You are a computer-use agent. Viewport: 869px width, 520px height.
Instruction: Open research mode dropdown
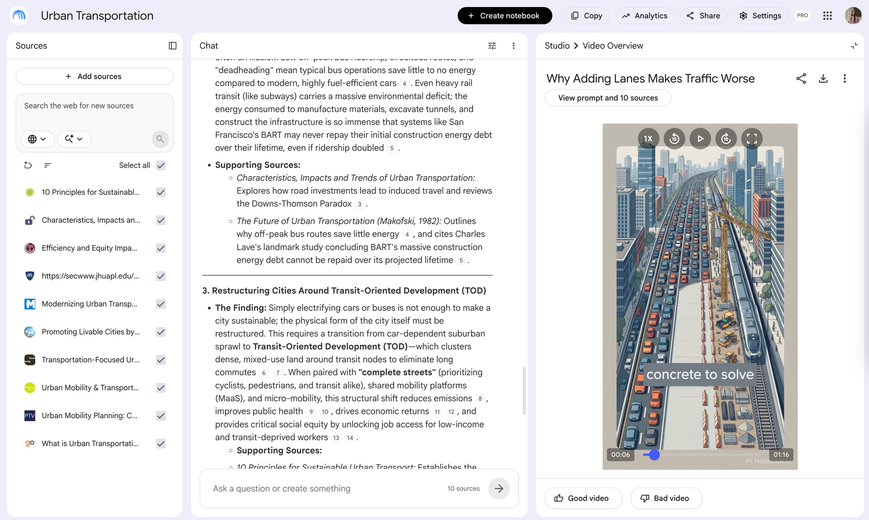[x=74, y=139]
